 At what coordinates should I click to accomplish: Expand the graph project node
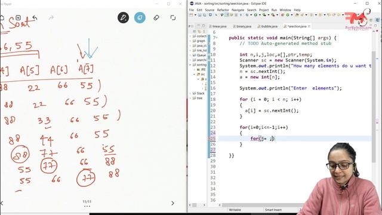190,41
